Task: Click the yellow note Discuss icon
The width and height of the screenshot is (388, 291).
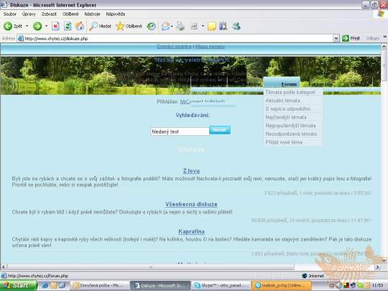Action: pyautogui.click(x=212, y=26)
